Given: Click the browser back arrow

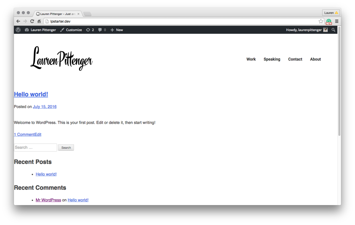Looking at the screenshot, I should pos(18,21).
